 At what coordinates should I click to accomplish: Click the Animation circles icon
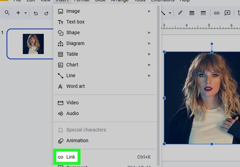pyautogui.click(x=61, y=141)
